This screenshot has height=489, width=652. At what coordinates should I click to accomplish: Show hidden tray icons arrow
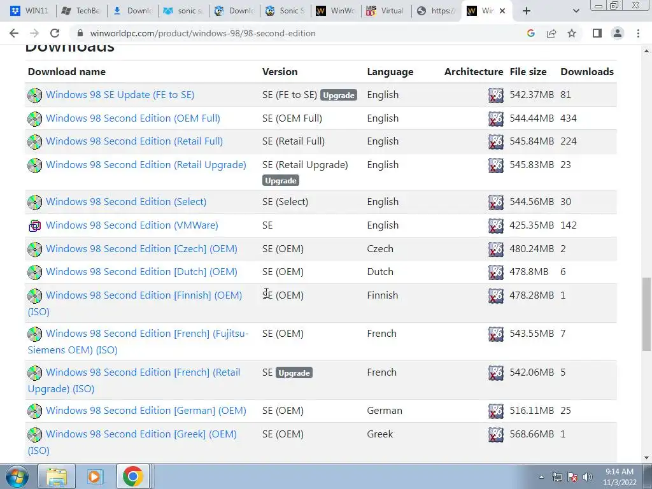pos(541,477)
